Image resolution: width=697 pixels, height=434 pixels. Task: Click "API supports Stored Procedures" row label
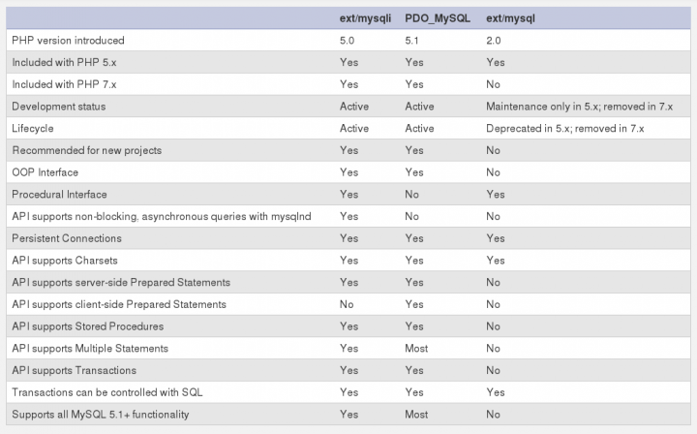point(87,326)
